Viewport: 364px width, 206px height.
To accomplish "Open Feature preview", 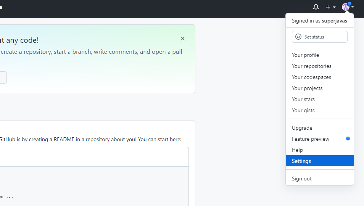I will [320, 139].
